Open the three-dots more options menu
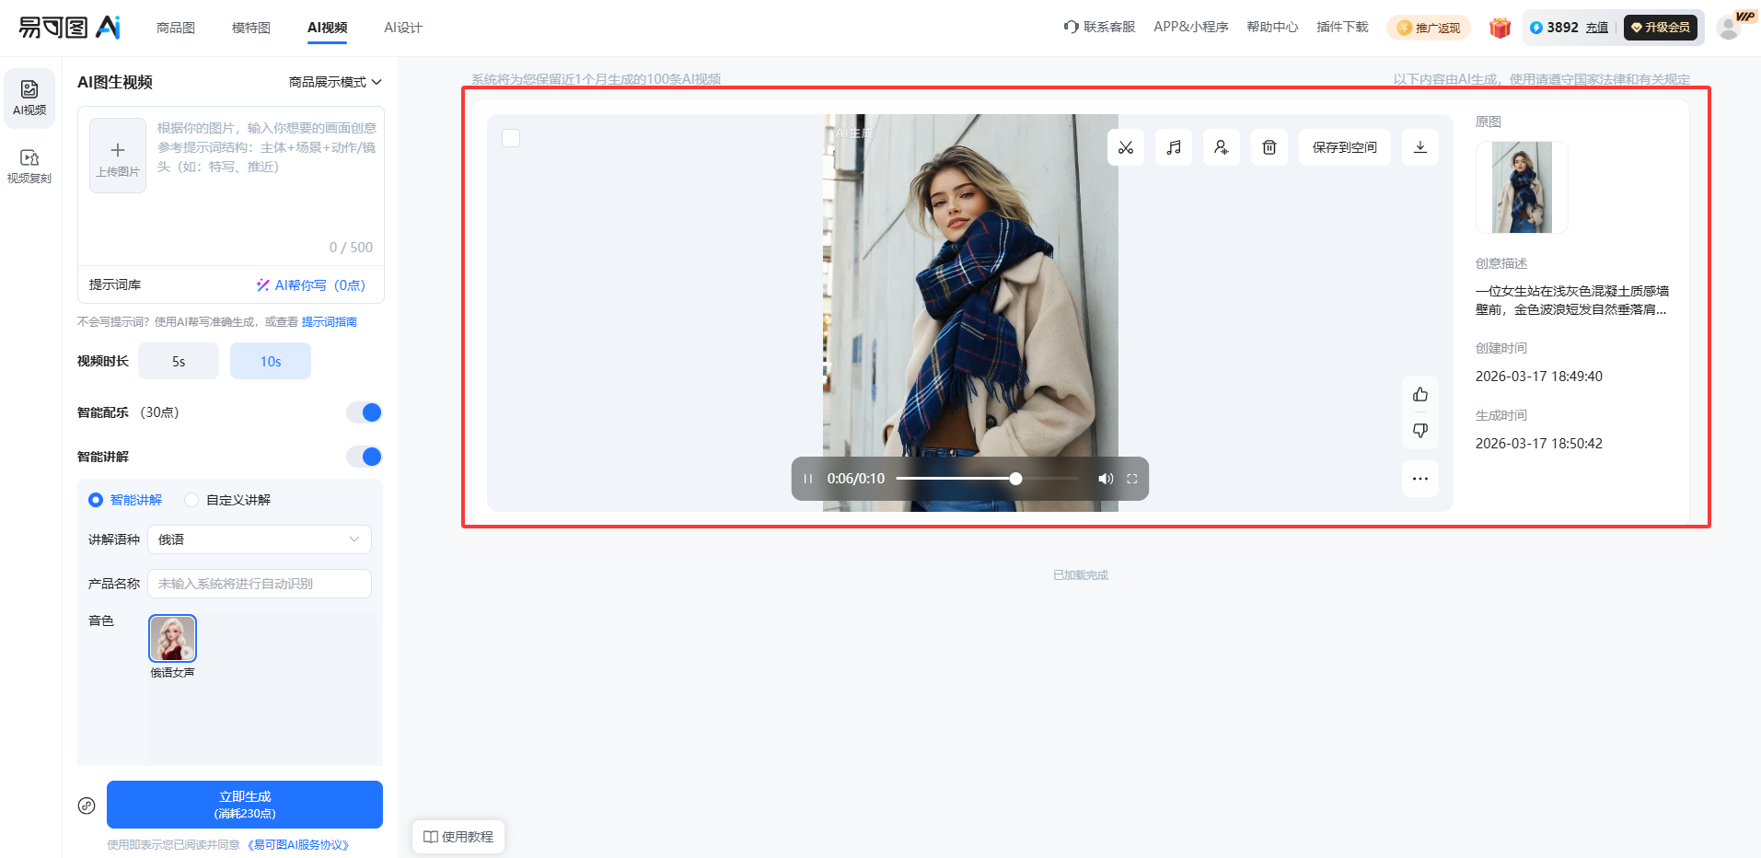The height and width of the screenshot is (858, 1761). 1420,479
